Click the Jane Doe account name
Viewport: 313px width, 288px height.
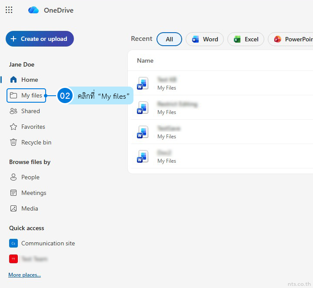click(x=22, y=64)
